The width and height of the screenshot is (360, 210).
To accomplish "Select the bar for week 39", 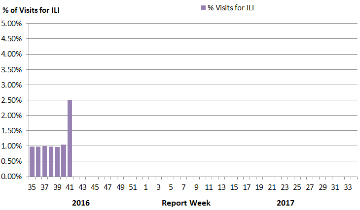I will 57,161.
